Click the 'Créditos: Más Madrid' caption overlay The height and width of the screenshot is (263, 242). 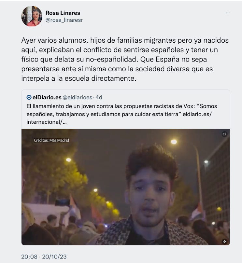click(x=51, y=140)
